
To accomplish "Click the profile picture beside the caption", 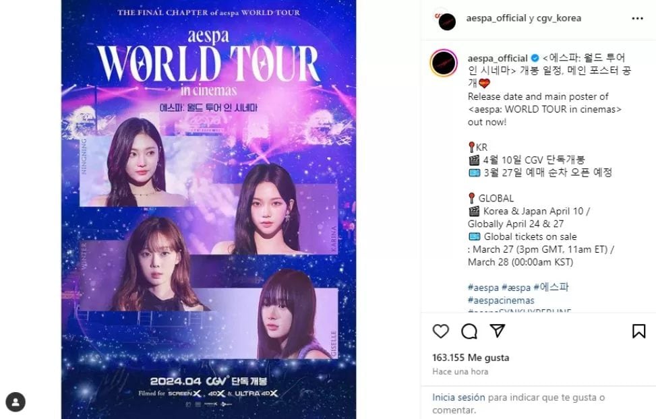I will 444,63.
